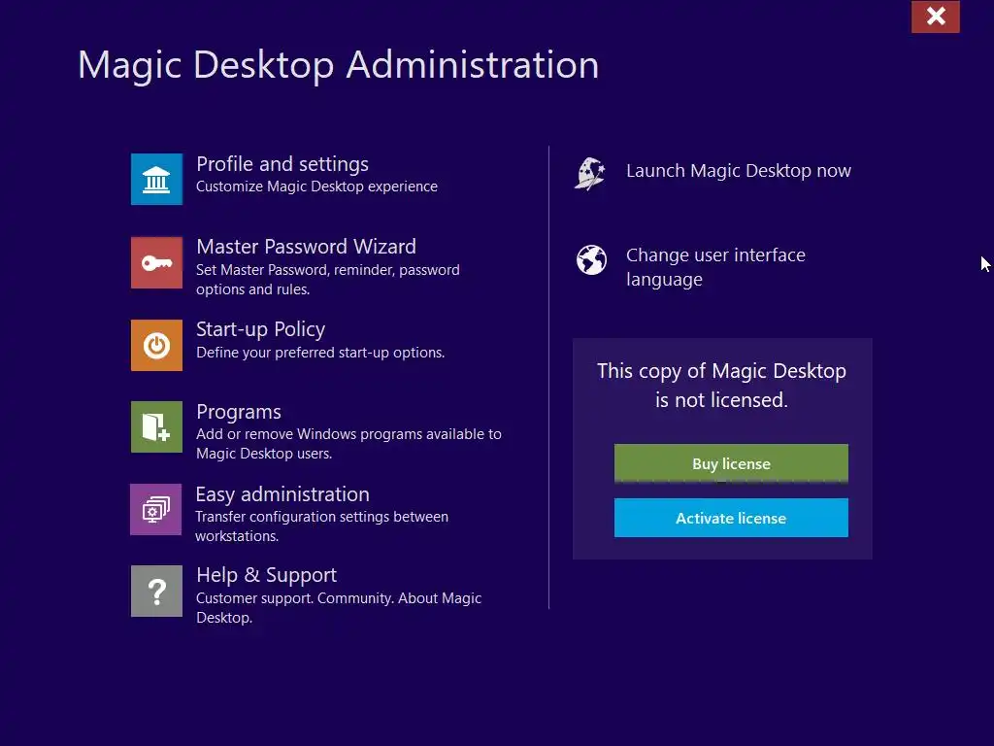Open Help & Support heading
Screen dimensions: 994x746
(x=266, y=575)
